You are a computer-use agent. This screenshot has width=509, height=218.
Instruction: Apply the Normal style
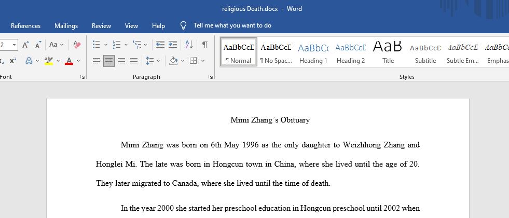click(239, 52)
